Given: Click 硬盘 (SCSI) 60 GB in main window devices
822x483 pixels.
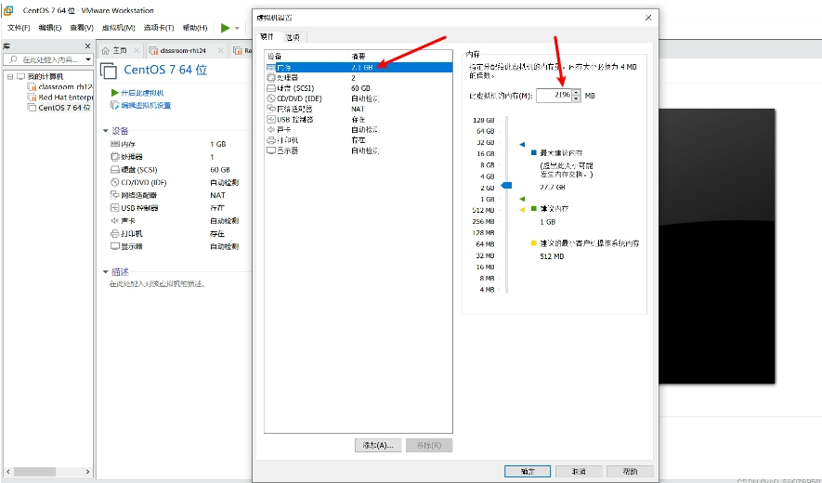Looking at the screenshot, I should click(x=170, y=170).
